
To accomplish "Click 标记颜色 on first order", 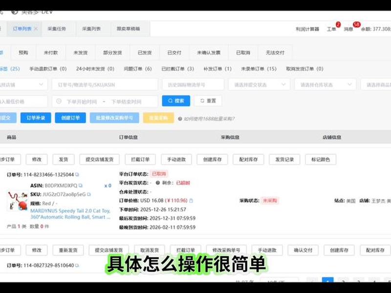I will point(321,160).
